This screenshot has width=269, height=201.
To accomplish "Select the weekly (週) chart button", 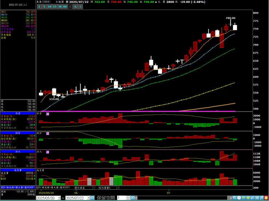I will click(x=75, y=7).
